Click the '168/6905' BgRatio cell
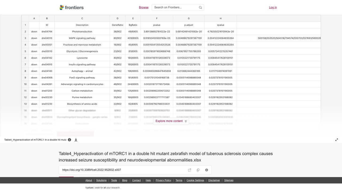Screen dimensions: 342x192 click(x=133, y=97)
